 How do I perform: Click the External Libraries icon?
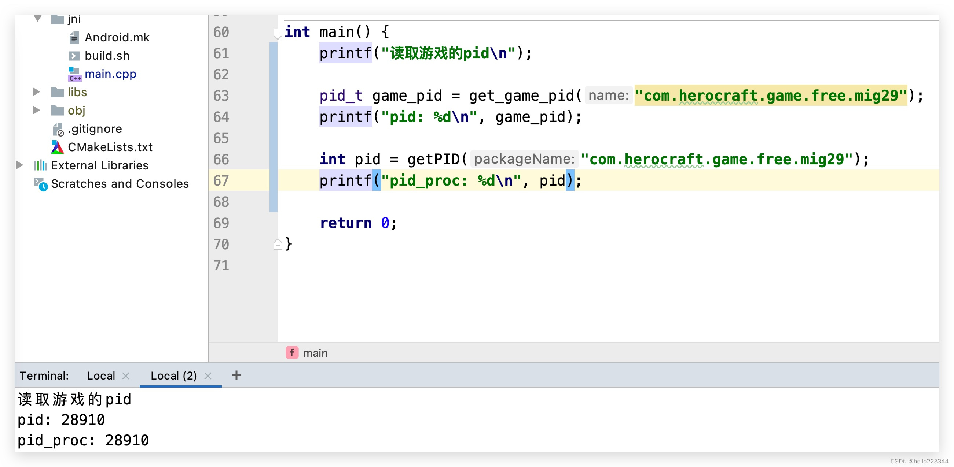(40, 165)
